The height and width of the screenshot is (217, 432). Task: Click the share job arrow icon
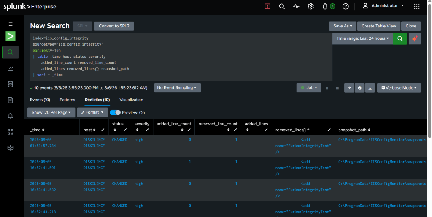349,88
